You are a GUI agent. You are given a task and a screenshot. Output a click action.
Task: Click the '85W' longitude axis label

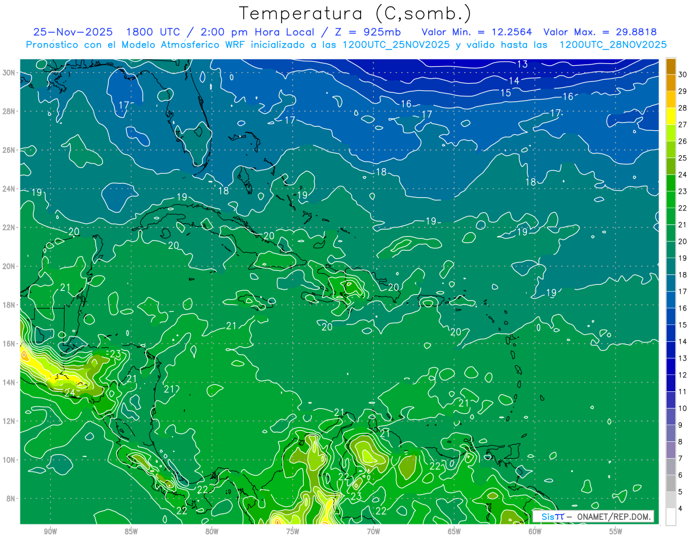coord(131,531)
